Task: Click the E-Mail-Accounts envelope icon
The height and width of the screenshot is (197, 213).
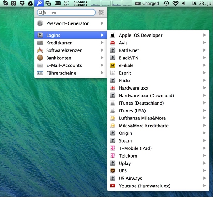Action: [x=40, y=65]
